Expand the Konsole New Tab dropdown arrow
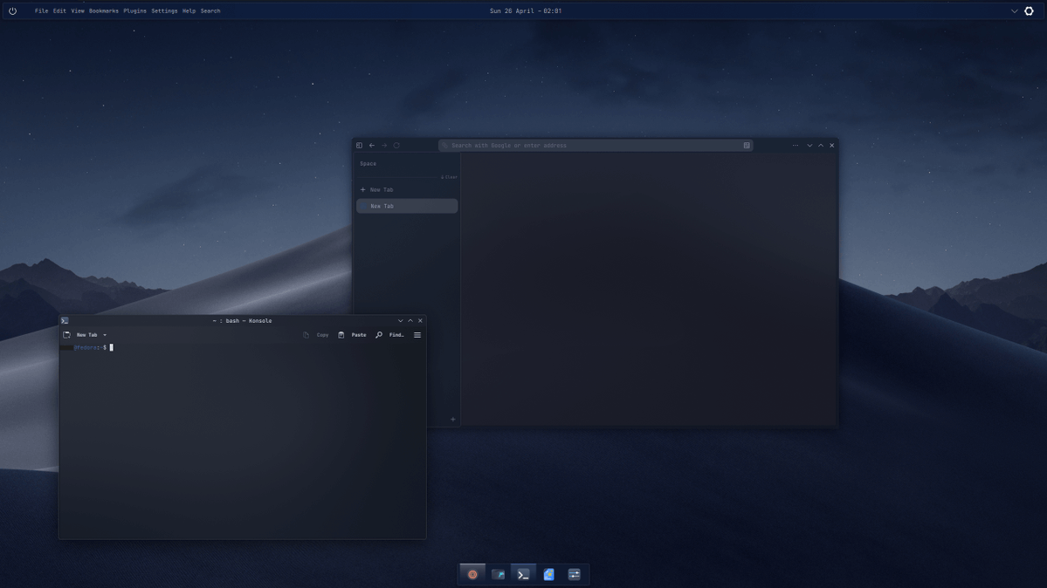Screen dimensions: 1047x588 coord(105,335)
